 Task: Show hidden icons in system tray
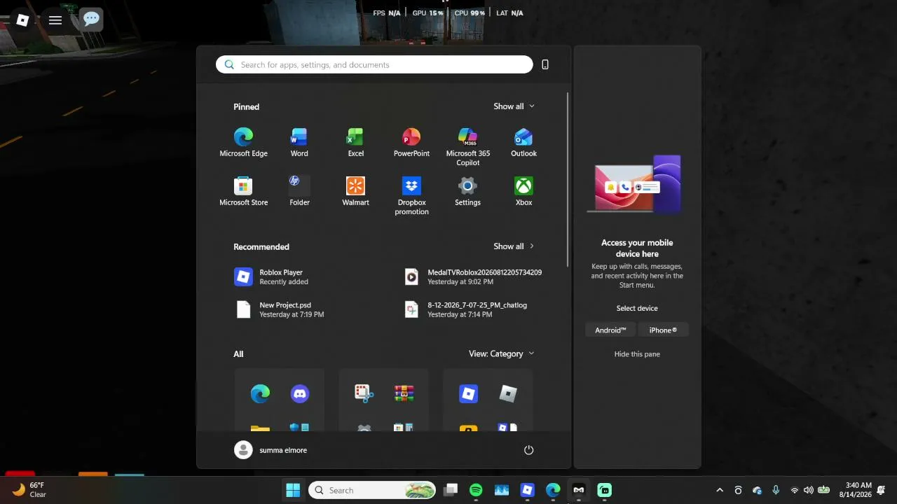point(720,490)
